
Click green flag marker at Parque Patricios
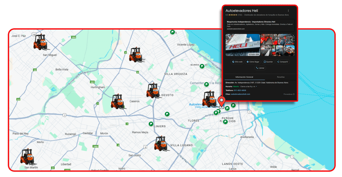(x=225, y=122)
